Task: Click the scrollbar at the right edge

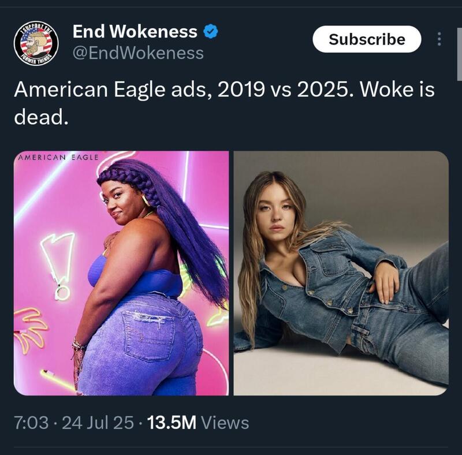Action: point(459,54)
